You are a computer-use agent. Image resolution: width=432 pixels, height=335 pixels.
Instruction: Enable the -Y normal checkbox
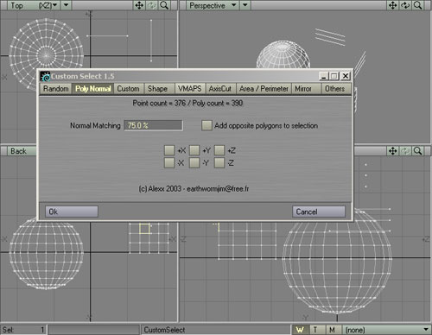[194, 162]
